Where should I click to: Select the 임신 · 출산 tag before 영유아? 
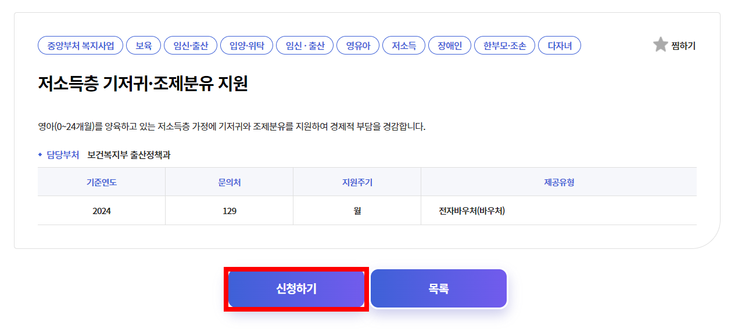pos(305,46)
